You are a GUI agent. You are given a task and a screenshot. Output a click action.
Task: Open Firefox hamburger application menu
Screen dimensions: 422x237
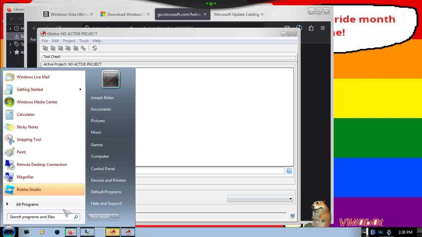tap(323, 28)
